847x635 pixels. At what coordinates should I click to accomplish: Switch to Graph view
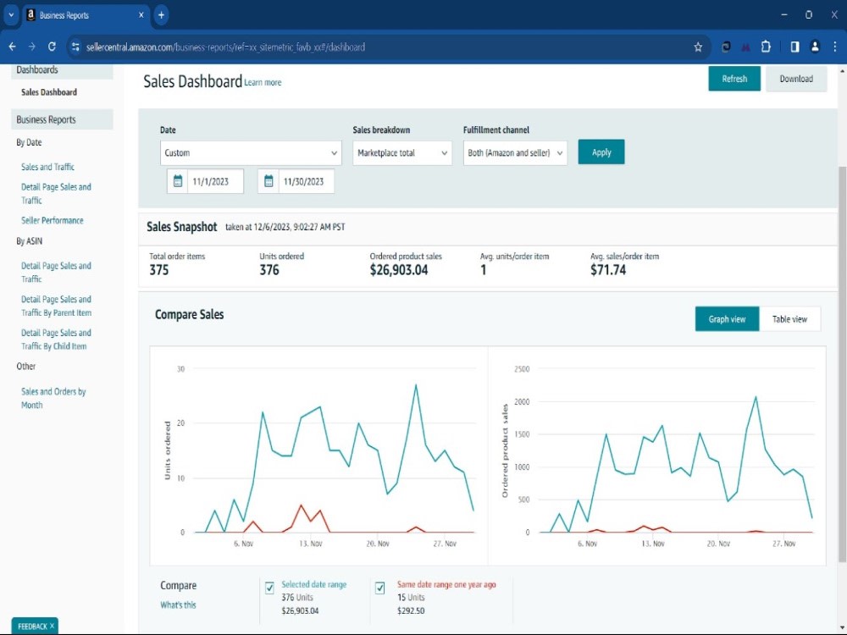pos(727,319)
